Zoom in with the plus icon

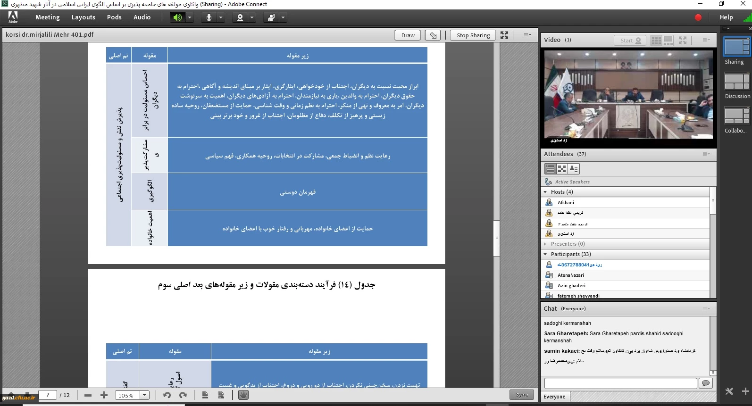point(104,395)
